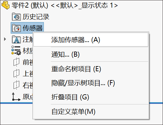Select the top plane icon
163x125 pixels.
(16, 74)
